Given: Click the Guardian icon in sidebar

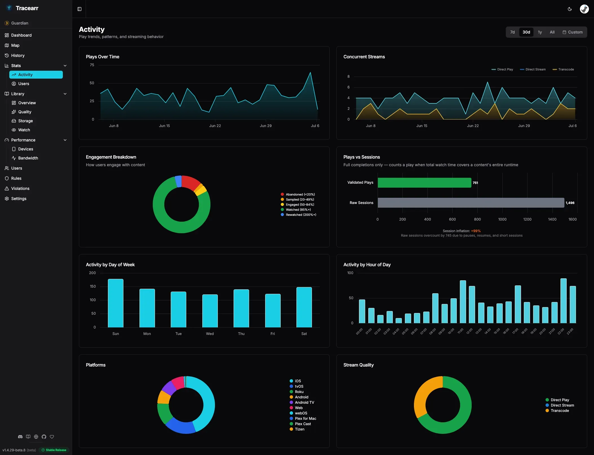Looking at the screenshot, I should click(7, 23).
